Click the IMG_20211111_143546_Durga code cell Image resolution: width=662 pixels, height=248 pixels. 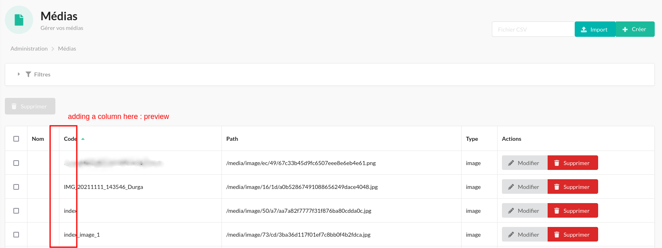[x=103, y=187]
